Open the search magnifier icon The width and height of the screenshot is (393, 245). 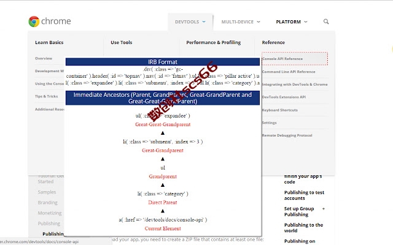(326, 21)
